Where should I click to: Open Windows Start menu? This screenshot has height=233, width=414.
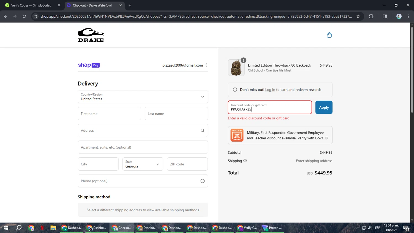(6, 228)
